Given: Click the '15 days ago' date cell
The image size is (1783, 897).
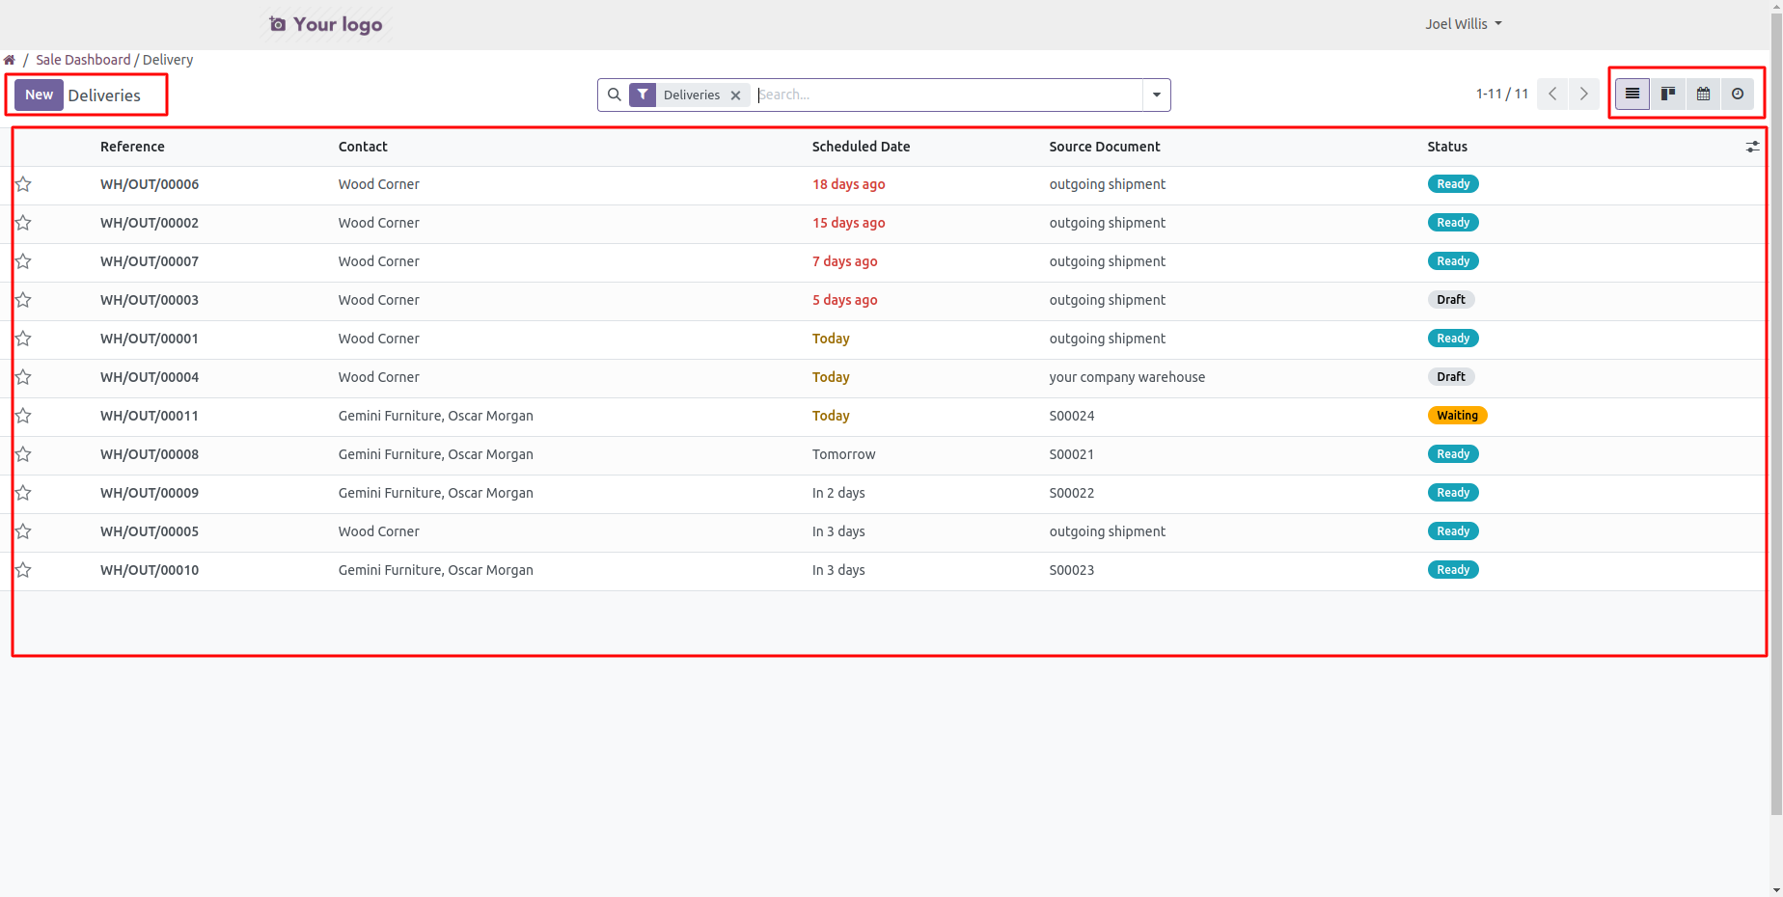Looking at the screenshot, I should [848, 223].
